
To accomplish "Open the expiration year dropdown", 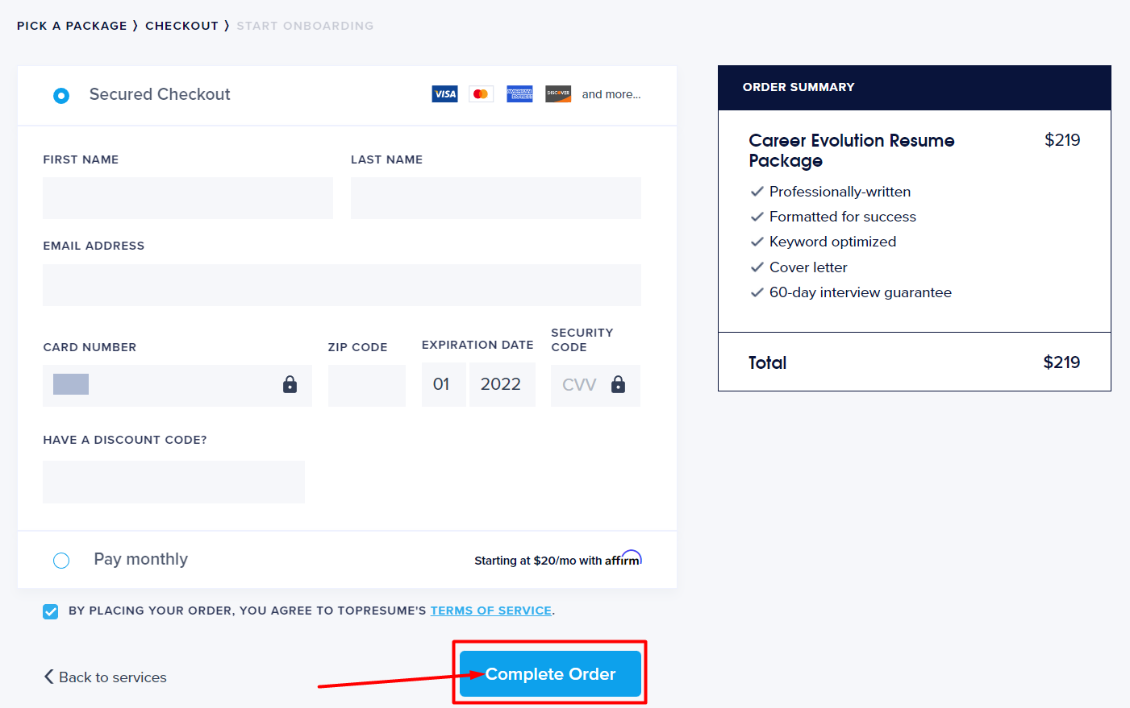I will click(502, 385).
